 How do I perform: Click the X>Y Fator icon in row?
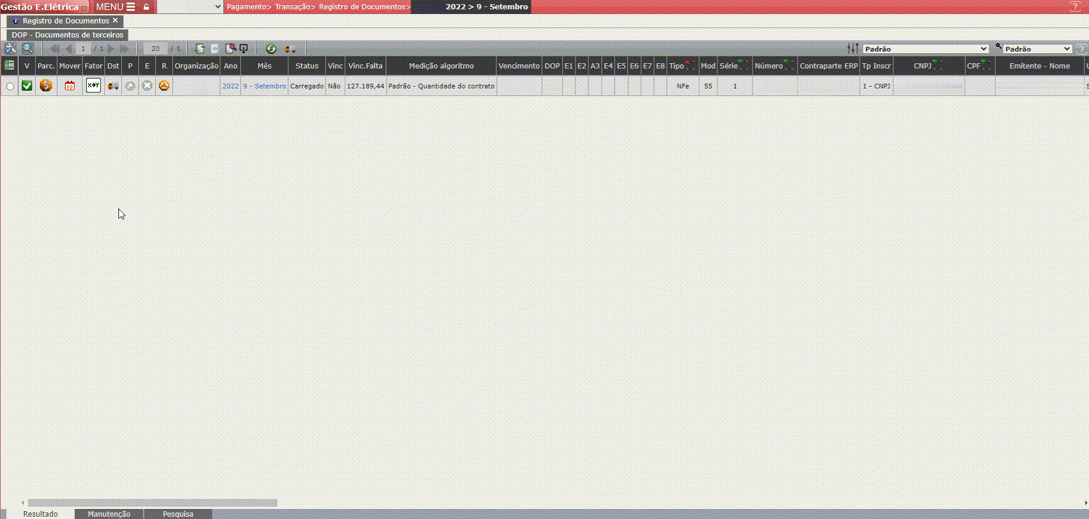tap(93, 86)
